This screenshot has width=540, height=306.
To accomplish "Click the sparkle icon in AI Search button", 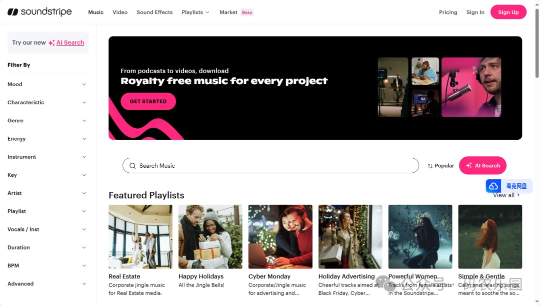I will point(468,166).
